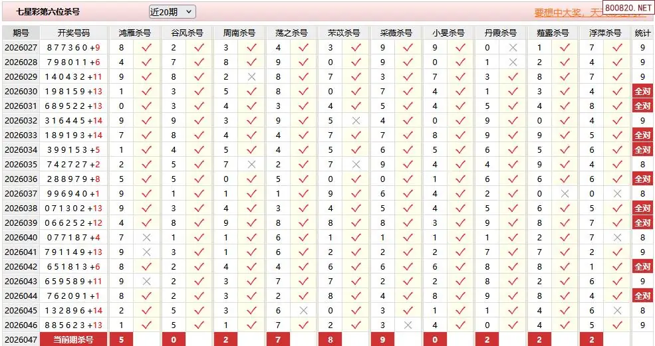
Task: Click the cross mark in 丹扆杀号 row 2026027
Action: 513,47
